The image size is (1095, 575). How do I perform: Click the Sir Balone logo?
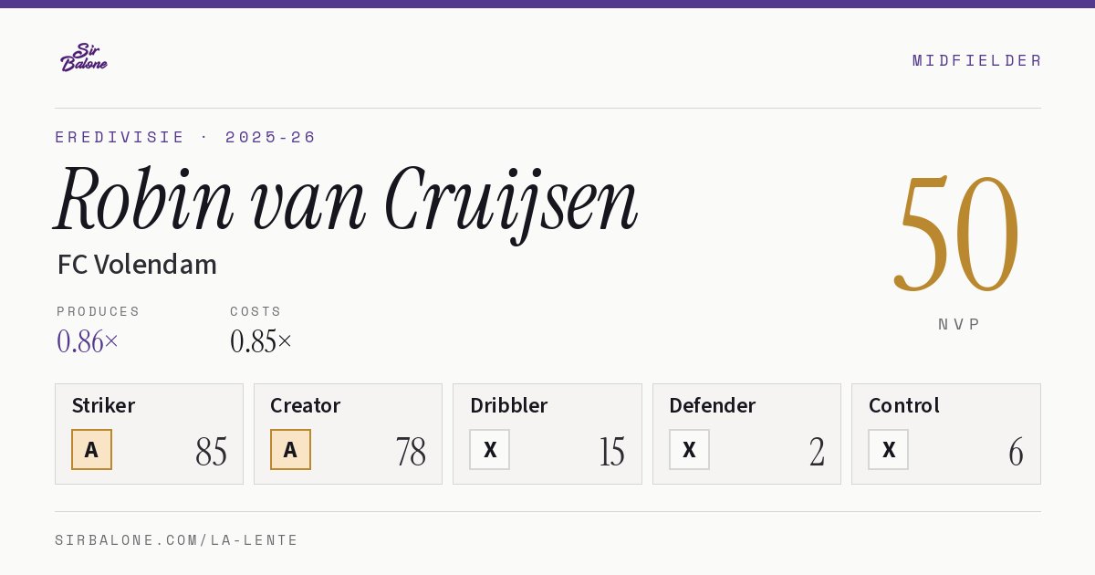tap(84, 57)
